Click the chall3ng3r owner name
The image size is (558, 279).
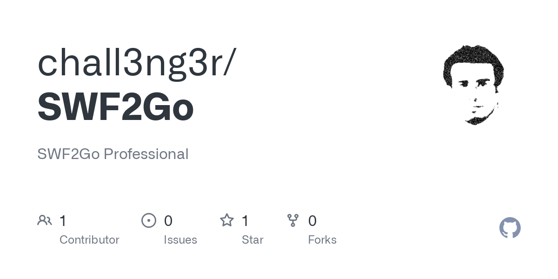click(x=130, y=63)
